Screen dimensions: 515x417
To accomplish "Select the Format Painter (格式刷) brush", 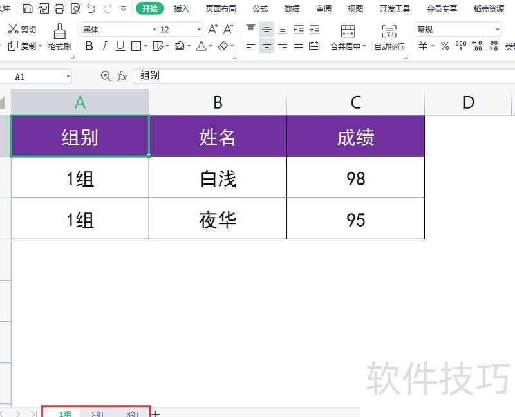I will [x=59, y=36].
